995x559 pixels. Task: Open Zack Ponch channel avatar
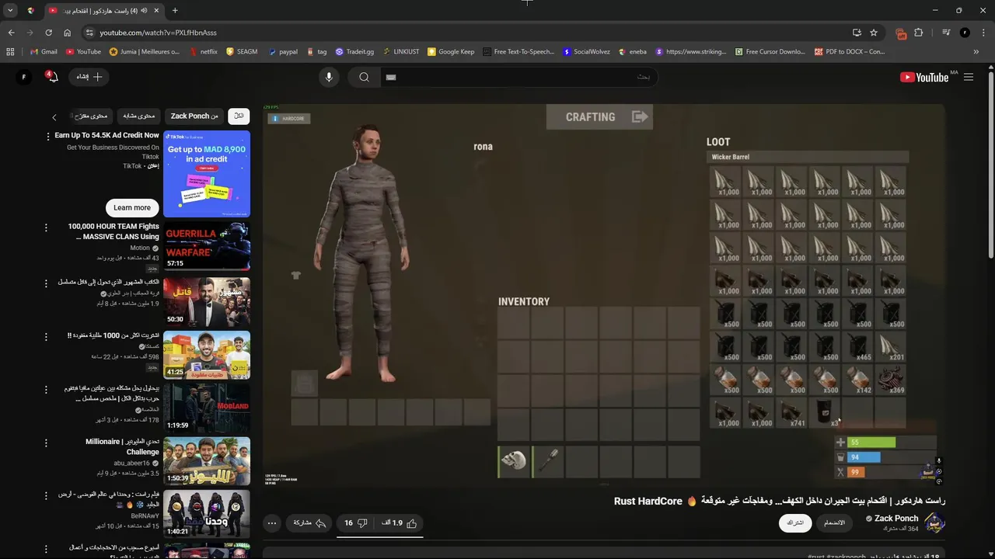tap(935, 523)
